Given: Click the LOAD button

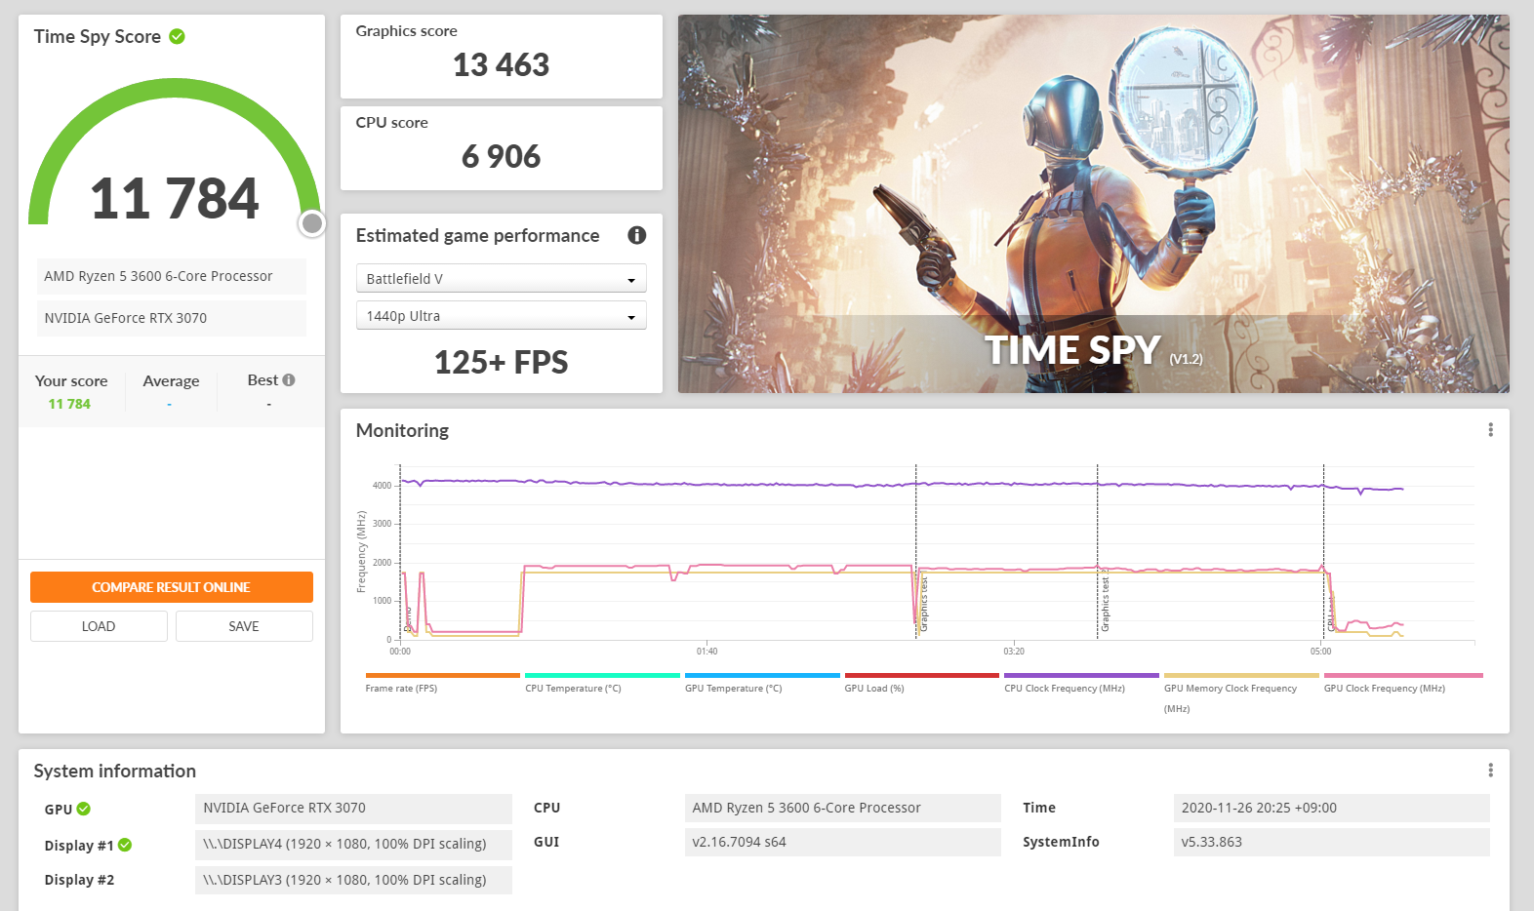Looking at the screenshot, I should tap(99, 626).
